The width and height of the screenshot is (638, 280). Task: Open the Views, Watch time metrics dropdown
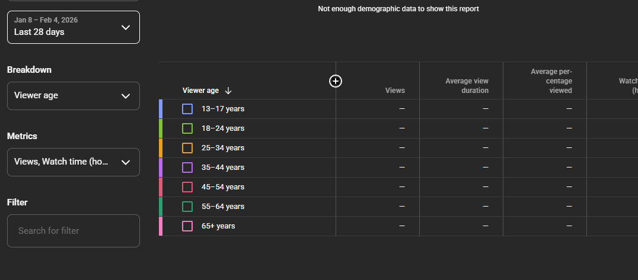pyautogui.click(x=73, y=162)
